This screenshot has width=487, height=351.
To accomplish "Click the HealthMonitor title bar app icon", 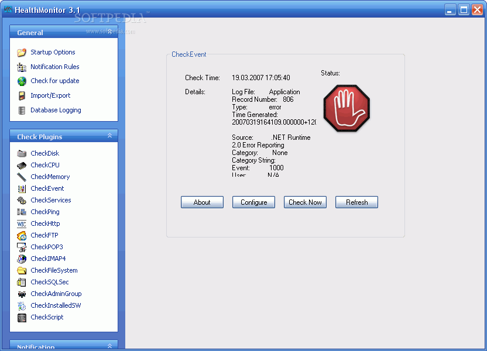I will click(8, 9).
